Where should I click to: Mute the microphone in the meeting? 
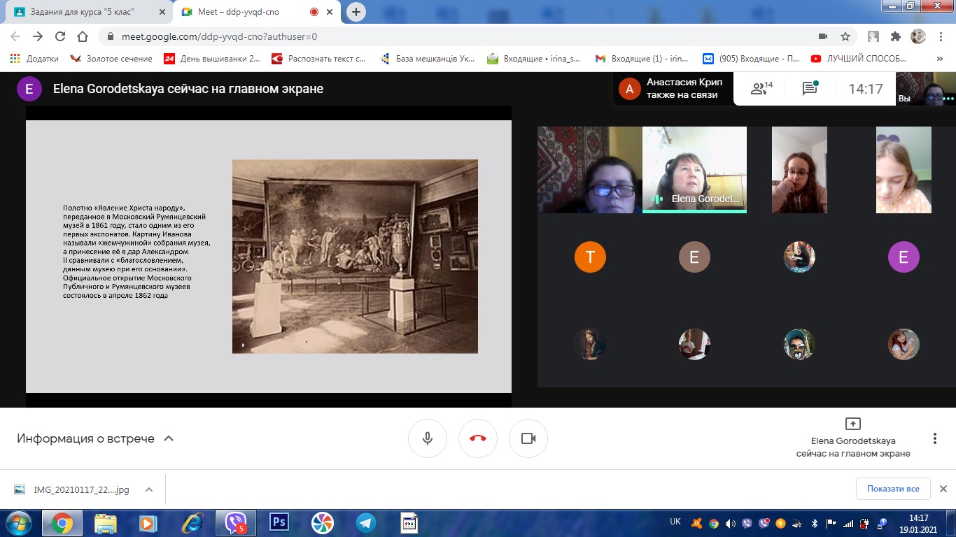[427, 438]
